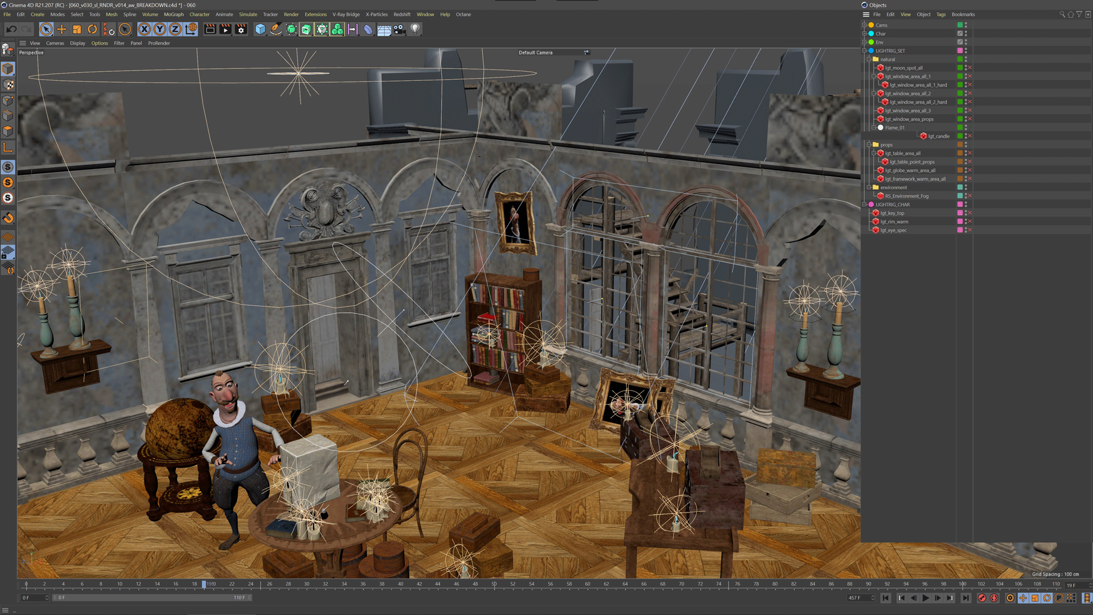This screenshot has height=615, width=1093.
Task: Toggle the X-axis lock icon
Action: [145, 29]
